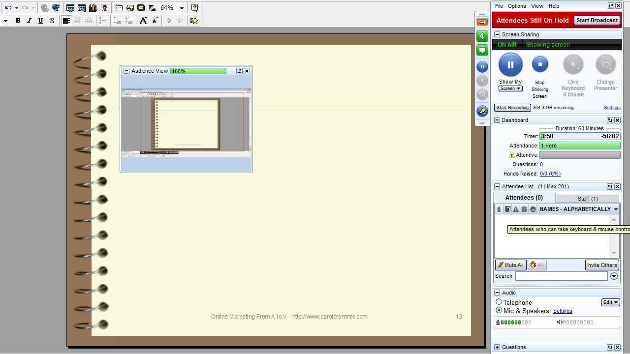
Task: Click the Insert Table icon with W
Action: 70,8
